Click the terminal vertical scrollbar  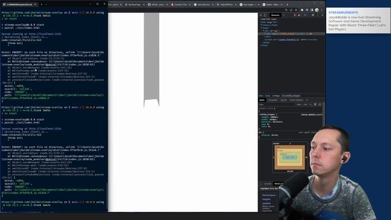[107, 196]
